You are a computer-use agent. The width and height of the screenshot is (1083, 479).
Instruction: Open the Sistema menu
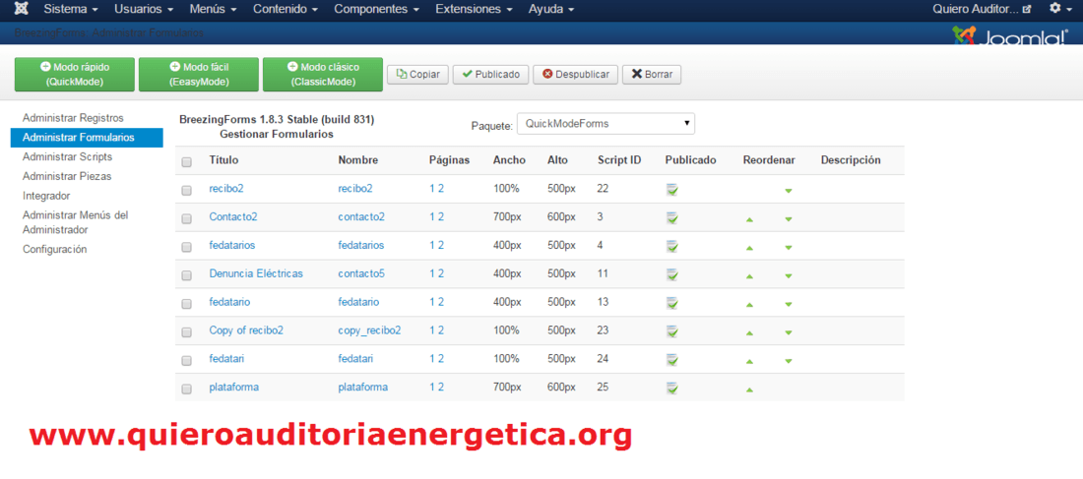[x=71, y=10]
